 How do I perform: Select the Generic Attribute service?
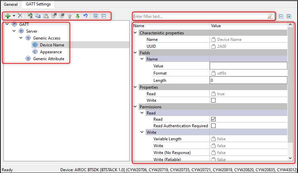pos(48,59)
